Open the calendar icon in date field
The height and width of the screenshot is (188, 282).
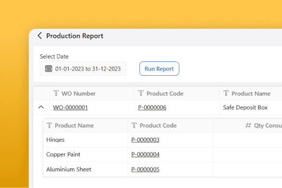point(48,69)
